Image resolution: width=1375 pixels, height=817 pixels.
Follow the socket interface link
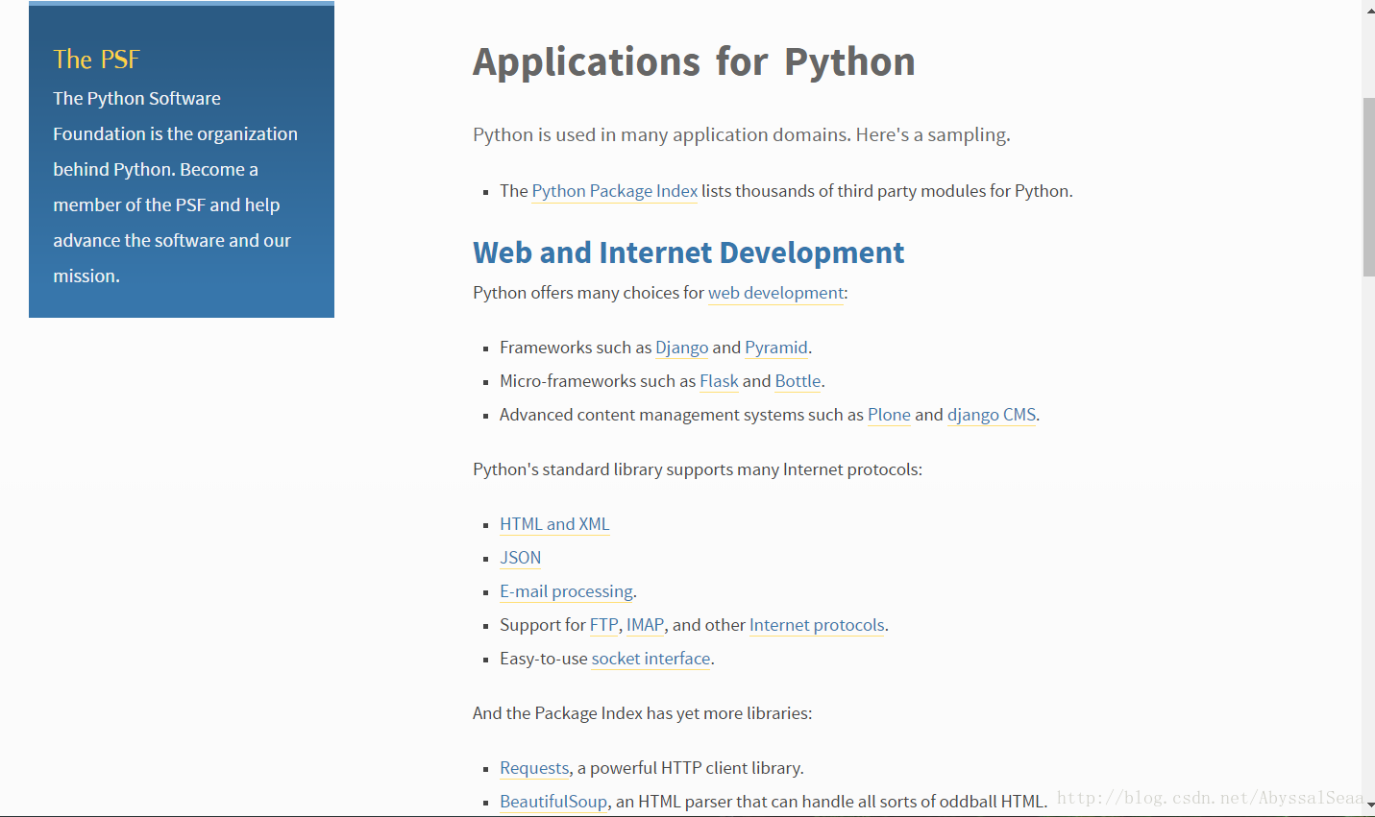pyautogui.click(x=651, y=659)
